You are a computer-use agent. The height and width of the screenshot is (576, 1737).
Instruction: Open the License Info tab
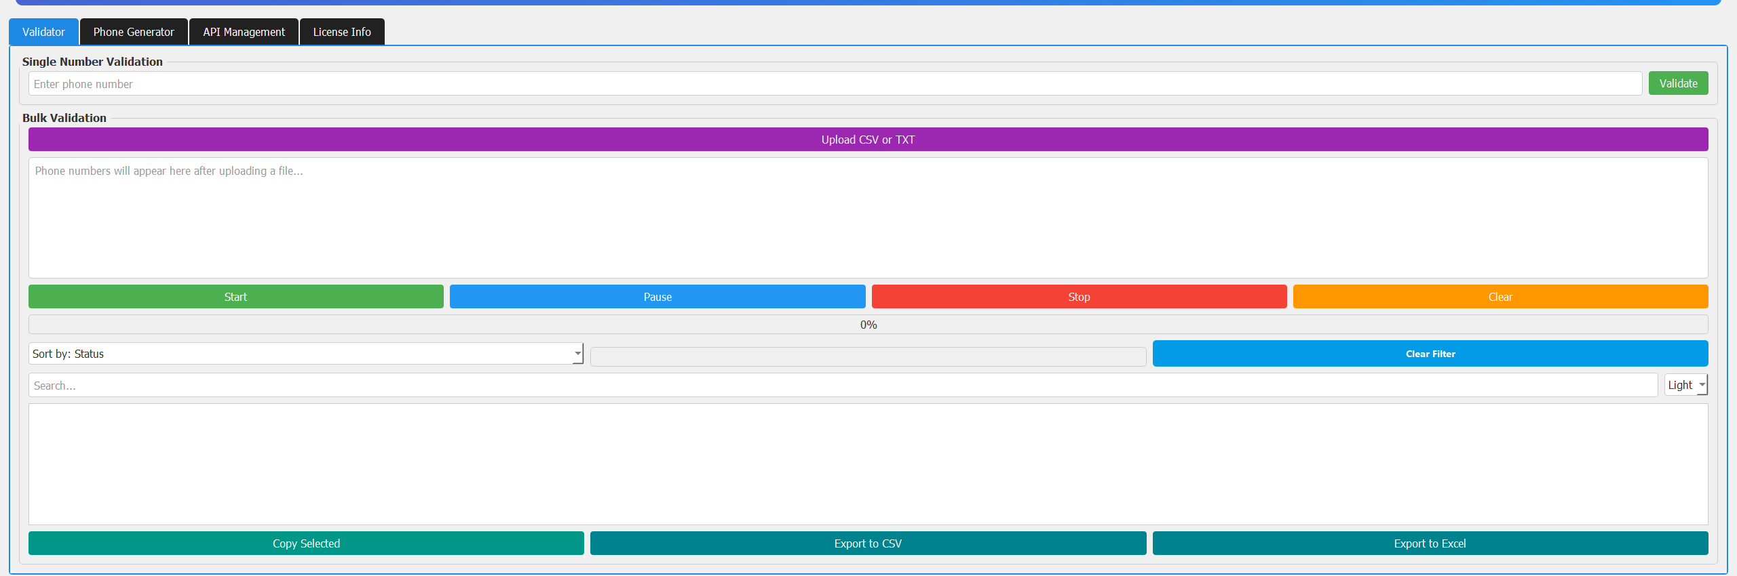[342, 32]
